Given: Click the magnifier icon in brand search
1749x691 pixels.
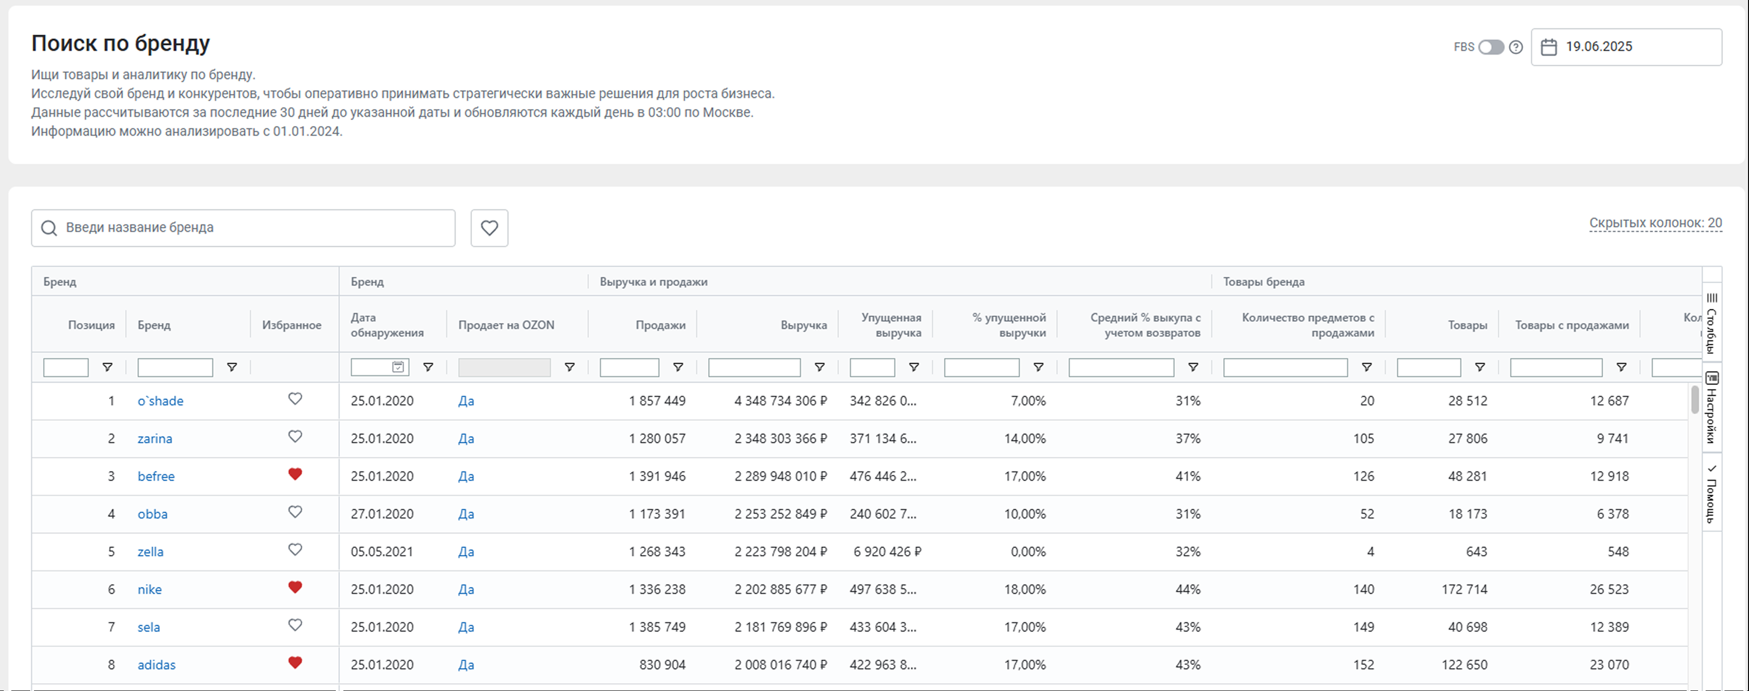Looking at the screenshot, I should coord(49,228).
